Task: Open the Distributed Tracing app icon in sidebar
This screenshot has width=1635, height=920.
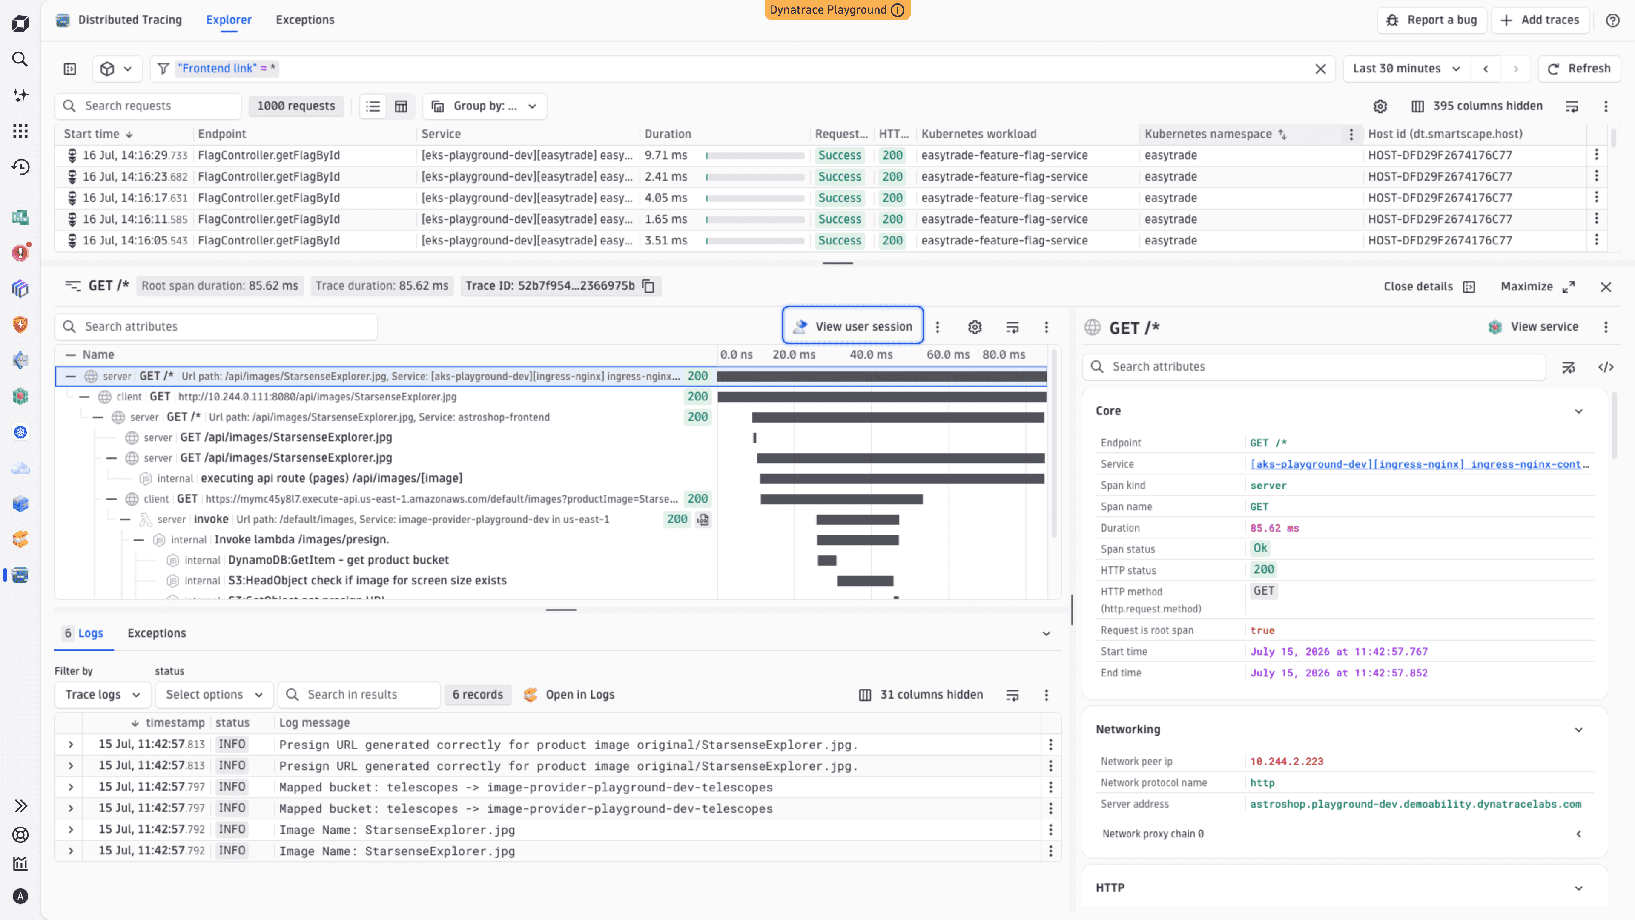Action: pyautogui.click(x=20, y=575)
